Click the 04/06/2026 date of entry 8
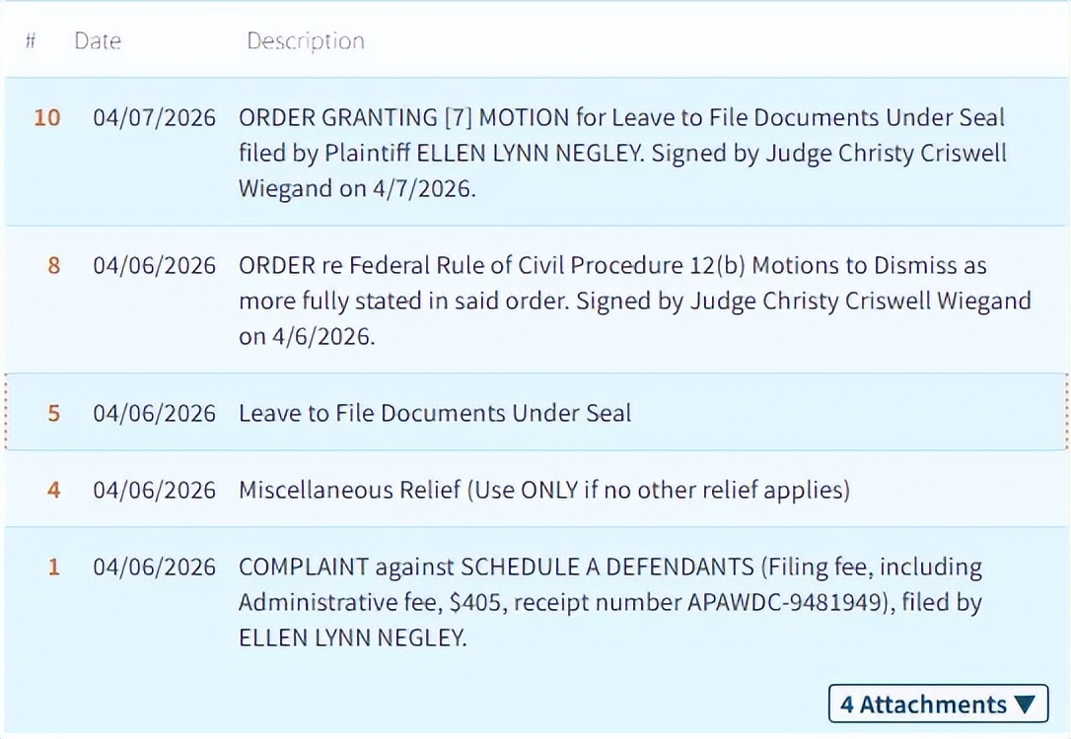The image size is (1071, 739). 154,266
